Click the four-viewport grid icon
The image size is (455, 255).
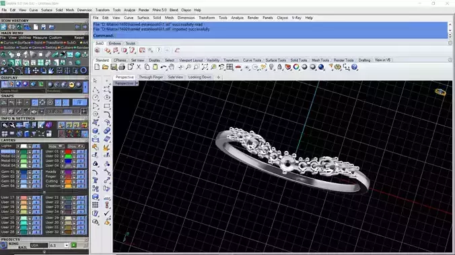[230, 67]
